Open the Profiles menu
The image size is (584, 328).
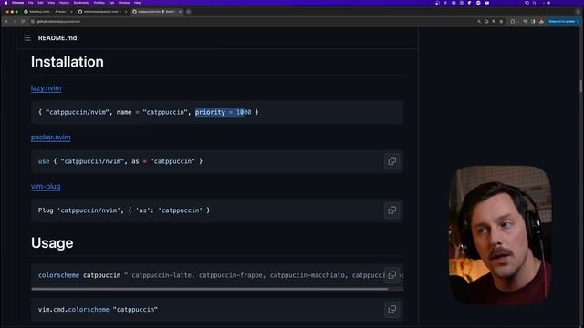pos(99,3)
